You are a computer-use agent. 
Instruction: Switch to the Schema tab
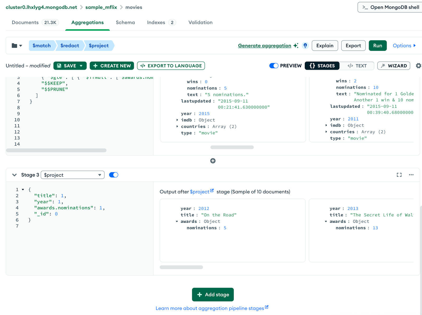125,22
